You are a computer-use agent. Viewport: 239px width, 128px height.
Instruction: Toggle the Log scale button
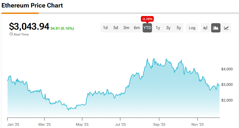[x=192, y=28]
